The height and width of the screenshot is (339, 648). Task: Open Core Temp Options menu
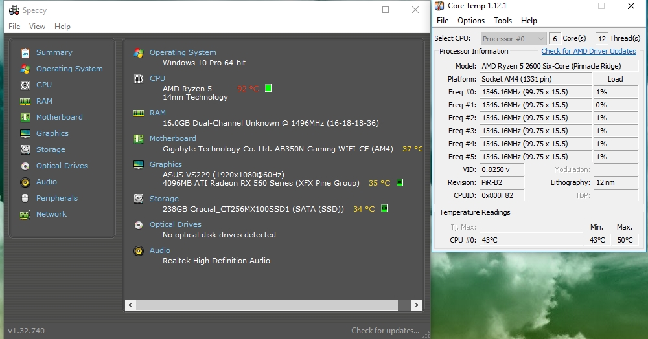tap(471, 21)
